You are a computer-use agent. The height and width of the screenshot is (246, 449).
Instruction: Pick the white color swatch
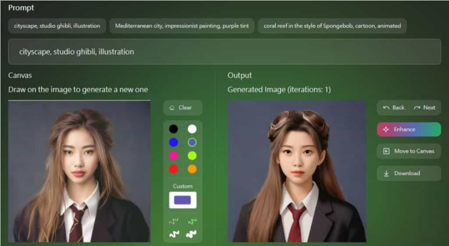click(192, 129)
